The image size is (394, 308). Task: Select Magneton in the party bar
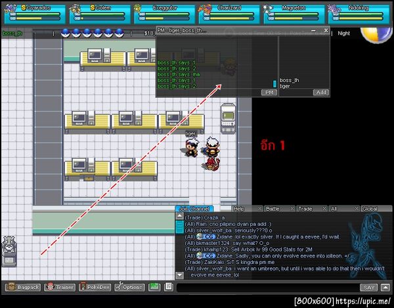(x=294, y=14)
